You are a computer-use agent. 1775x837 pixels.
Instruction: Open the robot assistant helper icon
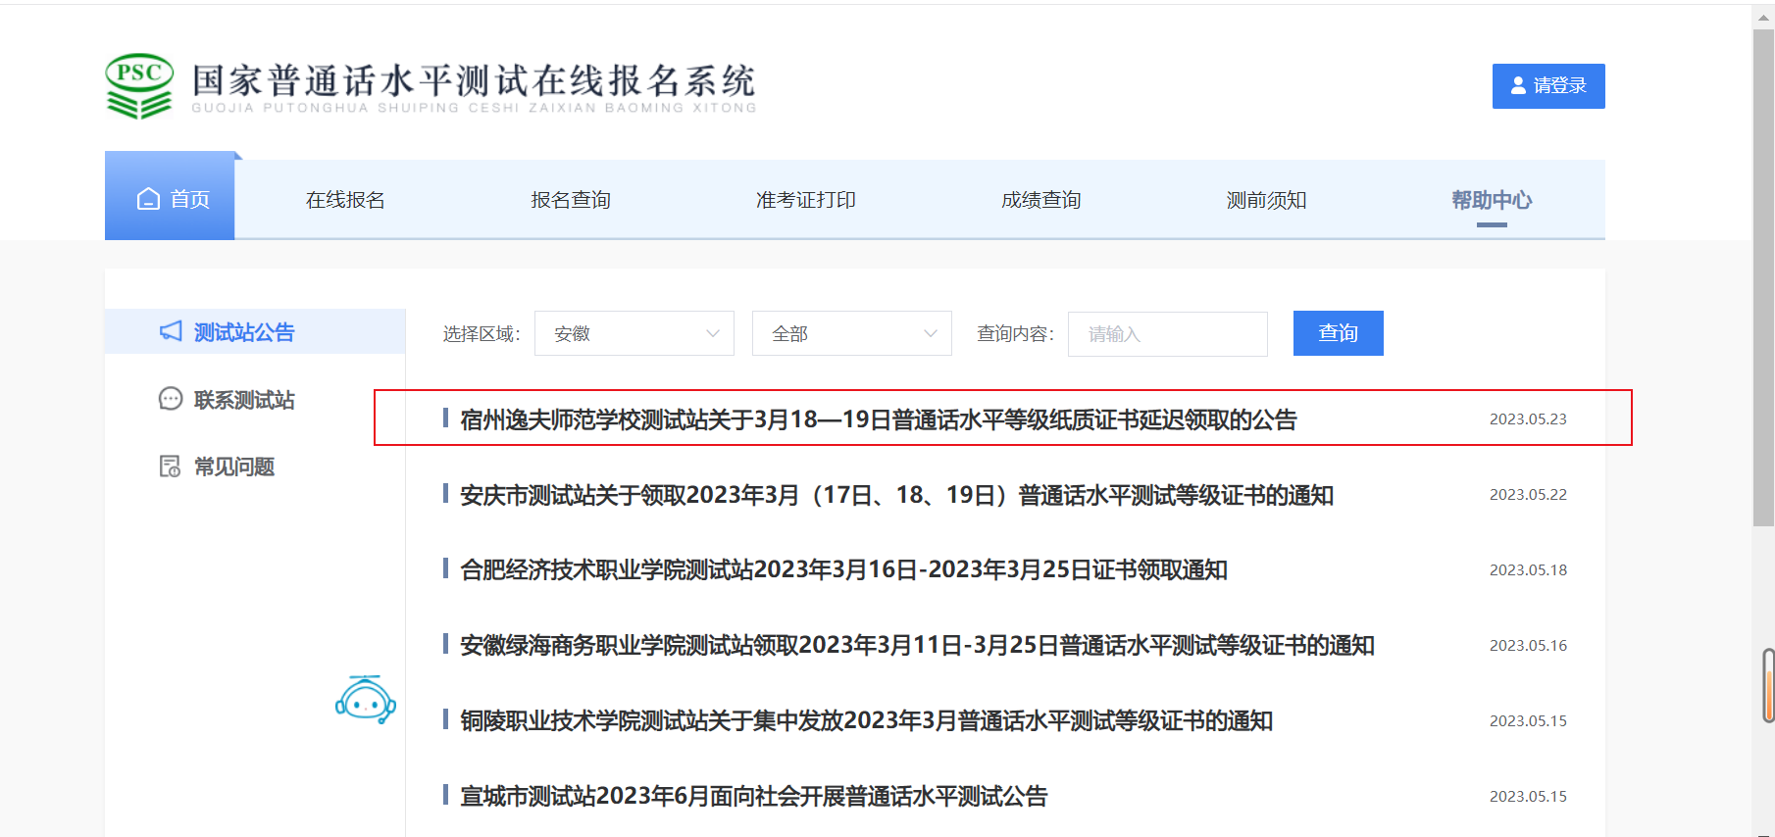365,700
